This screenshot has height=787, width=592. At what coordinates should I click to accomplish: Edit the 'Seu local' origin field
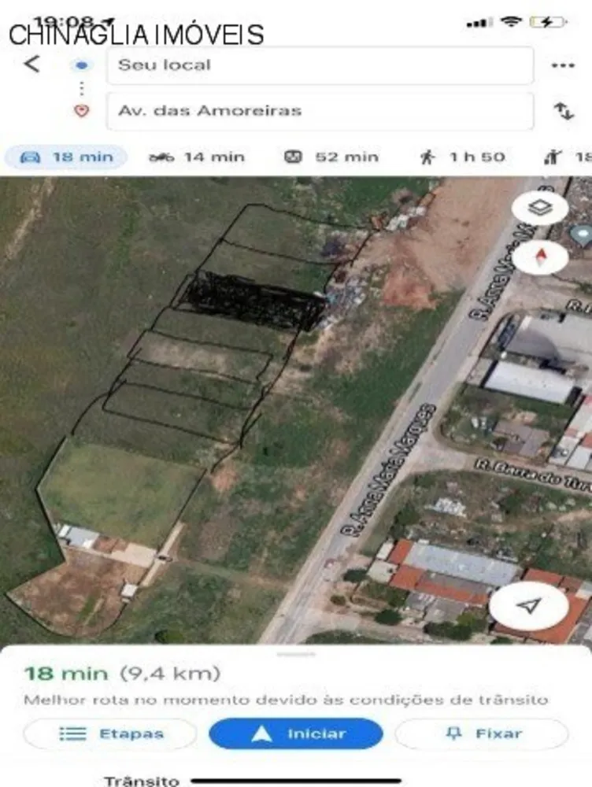[x=320, y=65]
